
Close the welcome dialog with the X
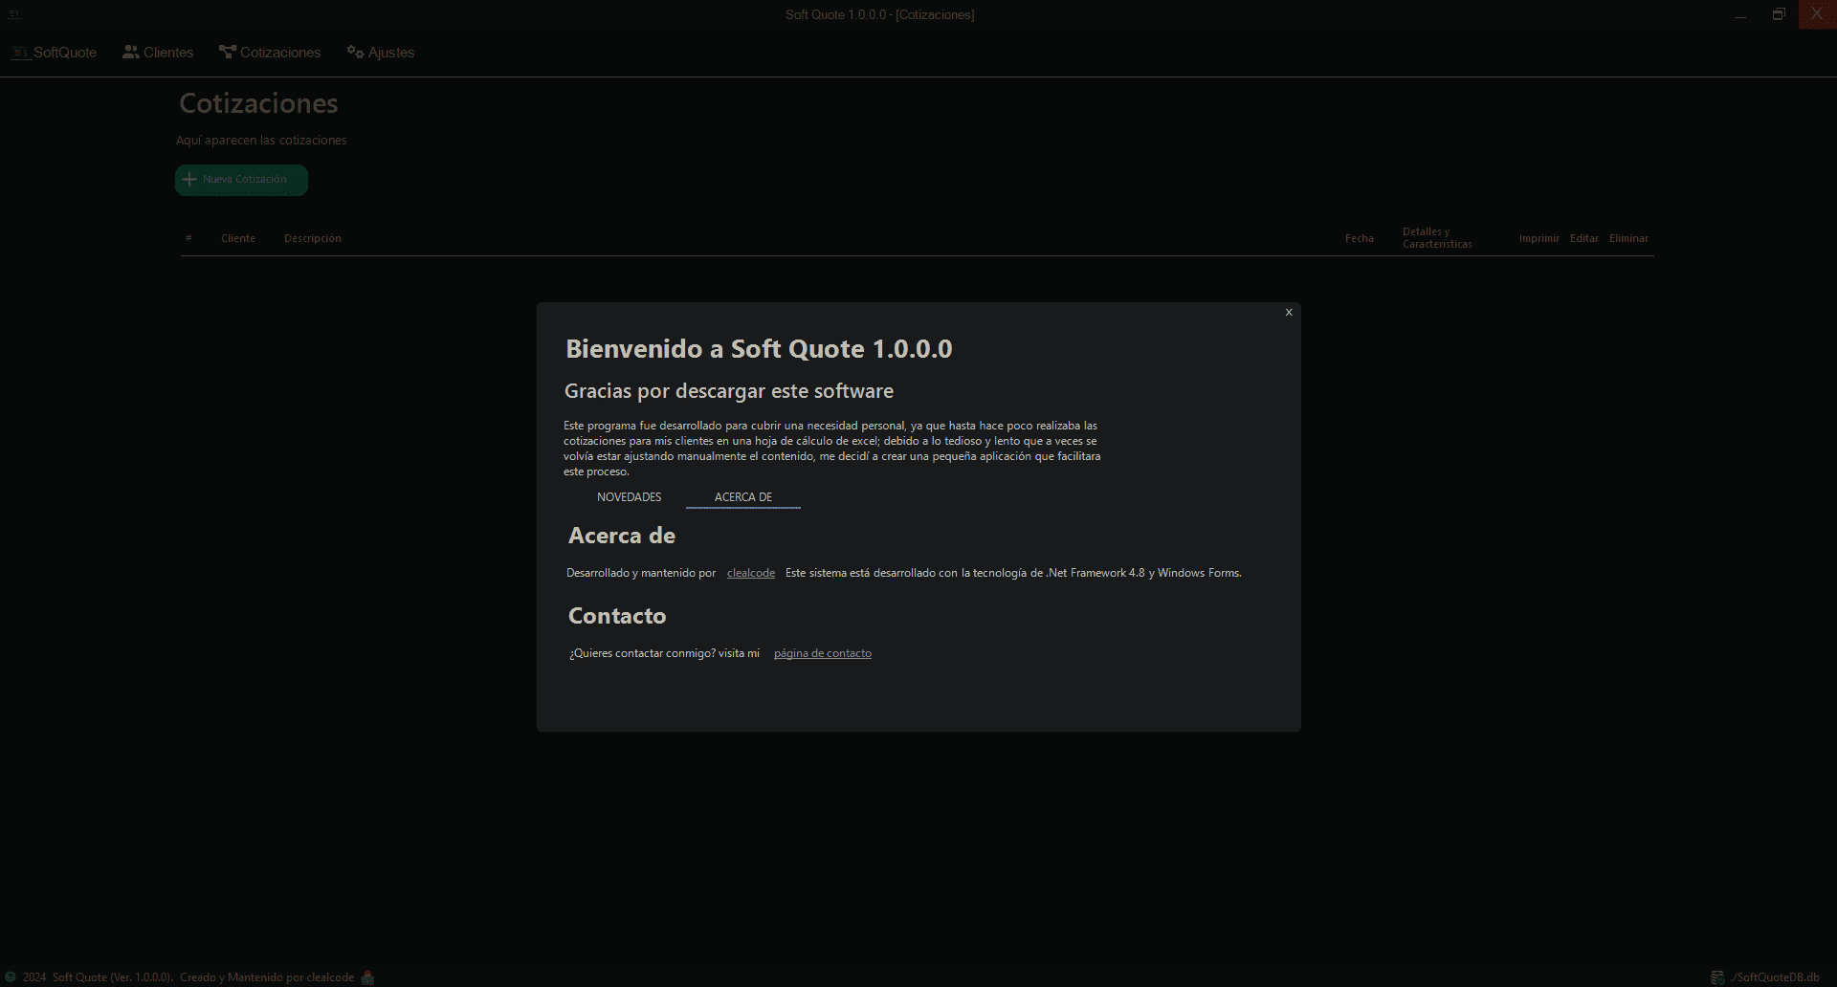click(x=1289, y=313)
